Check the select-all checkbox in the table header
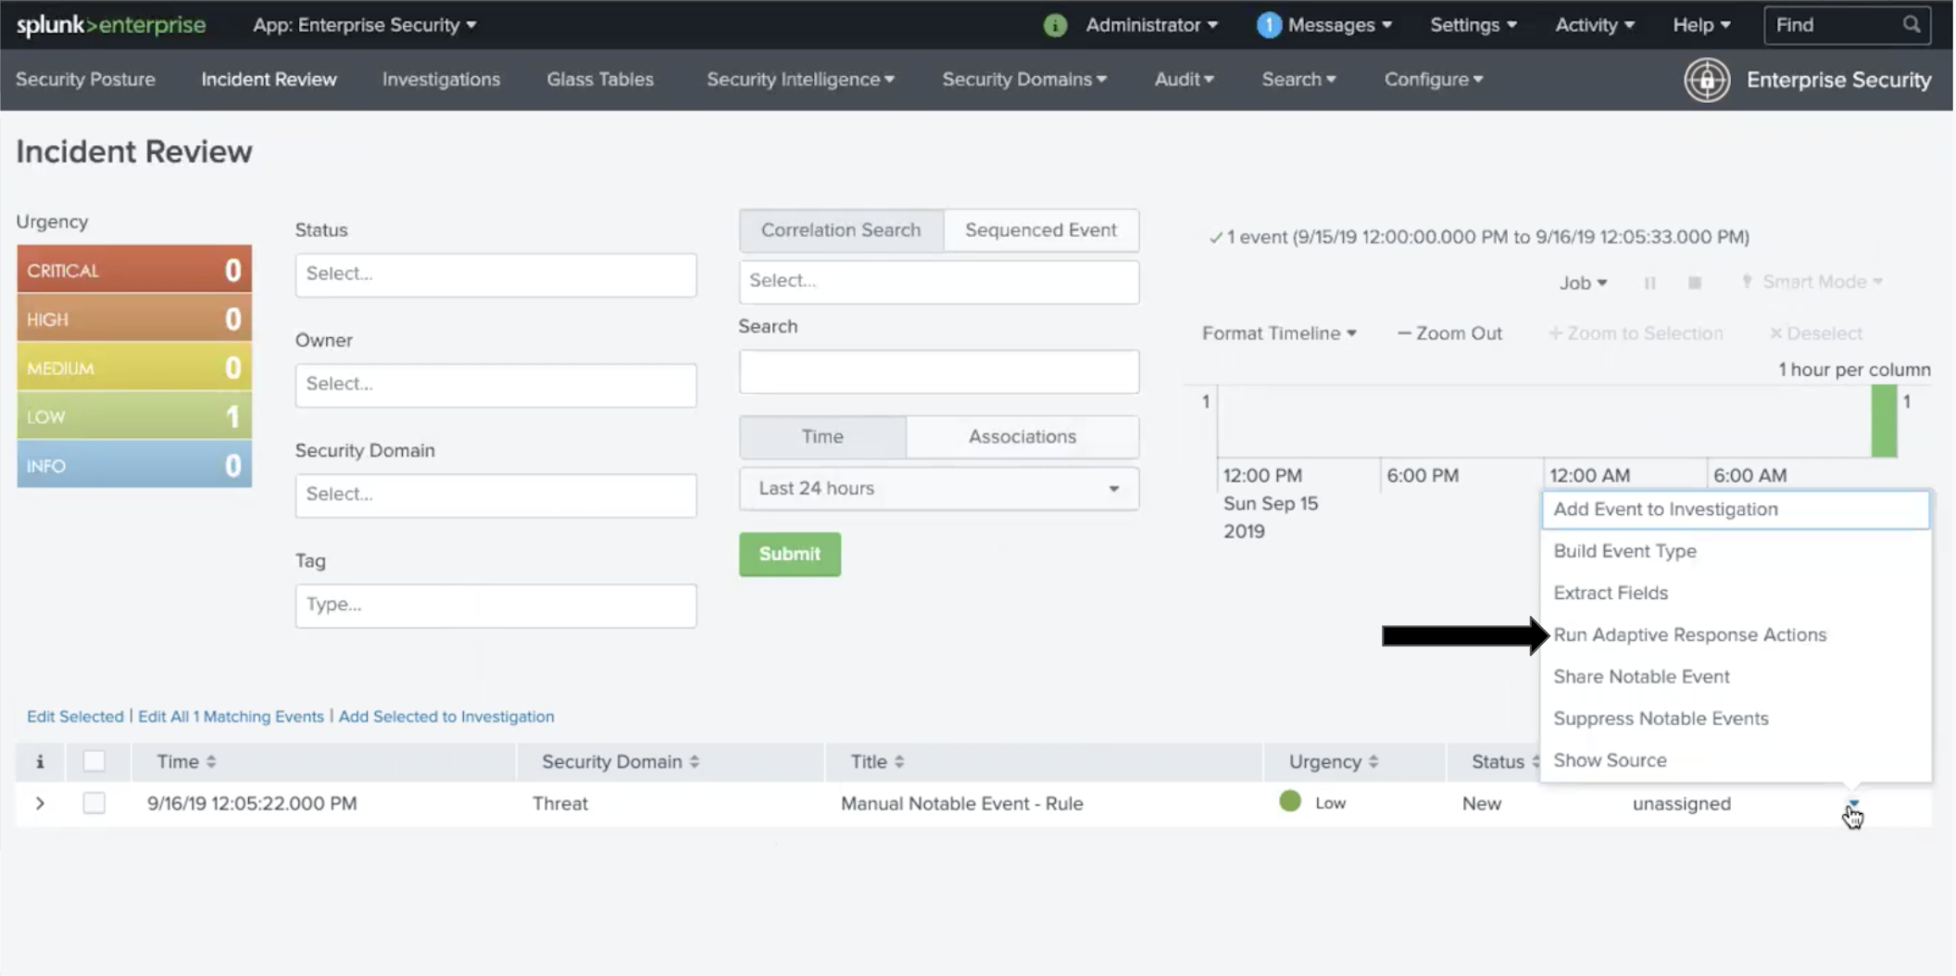This screenshot has height=976, width=1956. click(94, 761)
